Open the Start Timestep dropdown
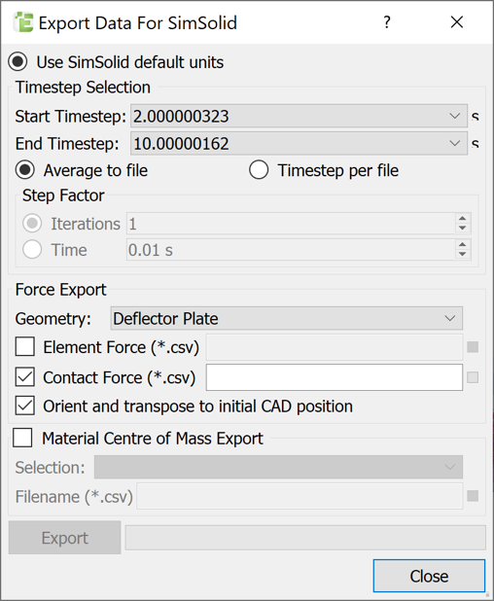 coord(299,116)
